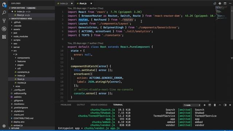This screenshot has height=131, width=233.
Task: Click unsaved dot on index.js tab
Action: 72,3
